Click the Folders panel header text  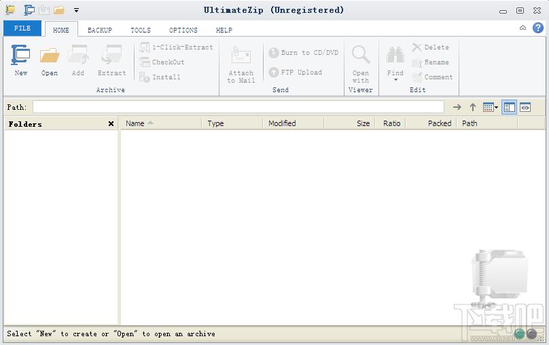coord(25,124)
